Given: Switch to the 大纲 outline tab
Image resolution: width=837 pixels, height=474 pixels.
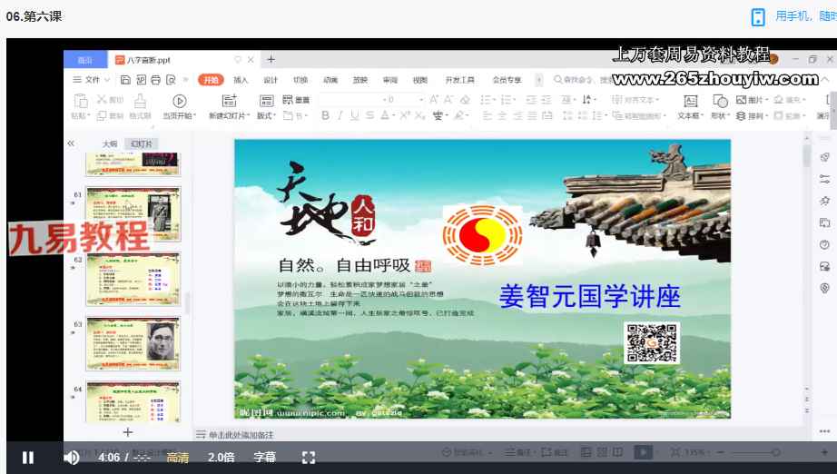Looking at the screenshot, I should (x=110, y=144).
